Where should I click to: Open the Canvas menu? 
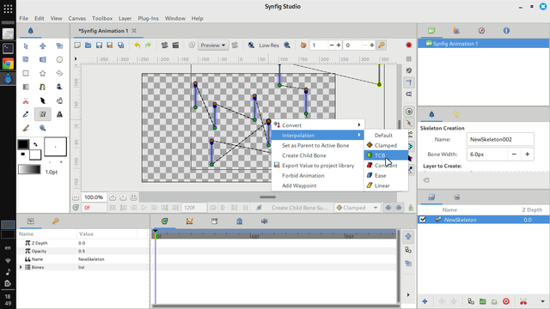point(76,18)
